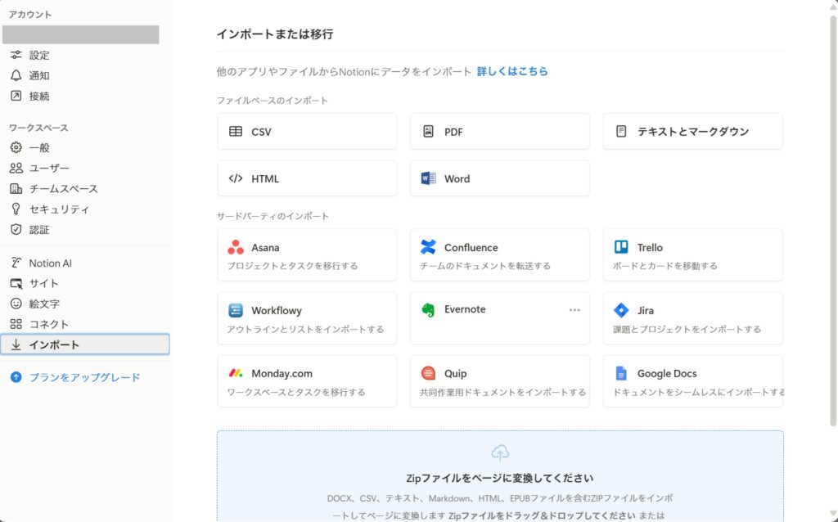Click the セキュリティ key icon

[16, 209]
